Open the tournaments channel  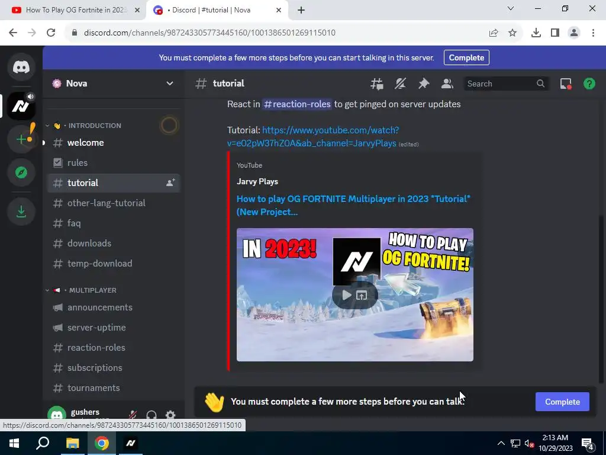pos(114,387)
